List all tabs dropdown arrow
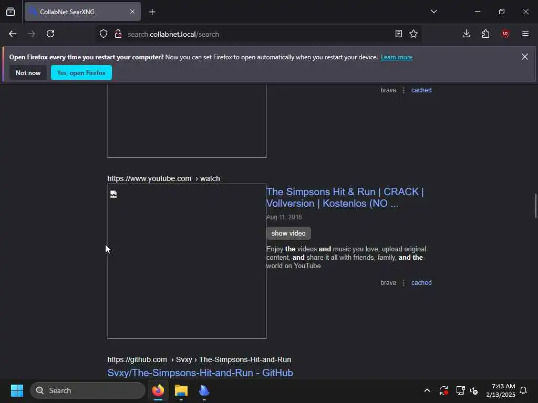The width and height of the screenshot is (538, 403). click(x=433, y=12)
